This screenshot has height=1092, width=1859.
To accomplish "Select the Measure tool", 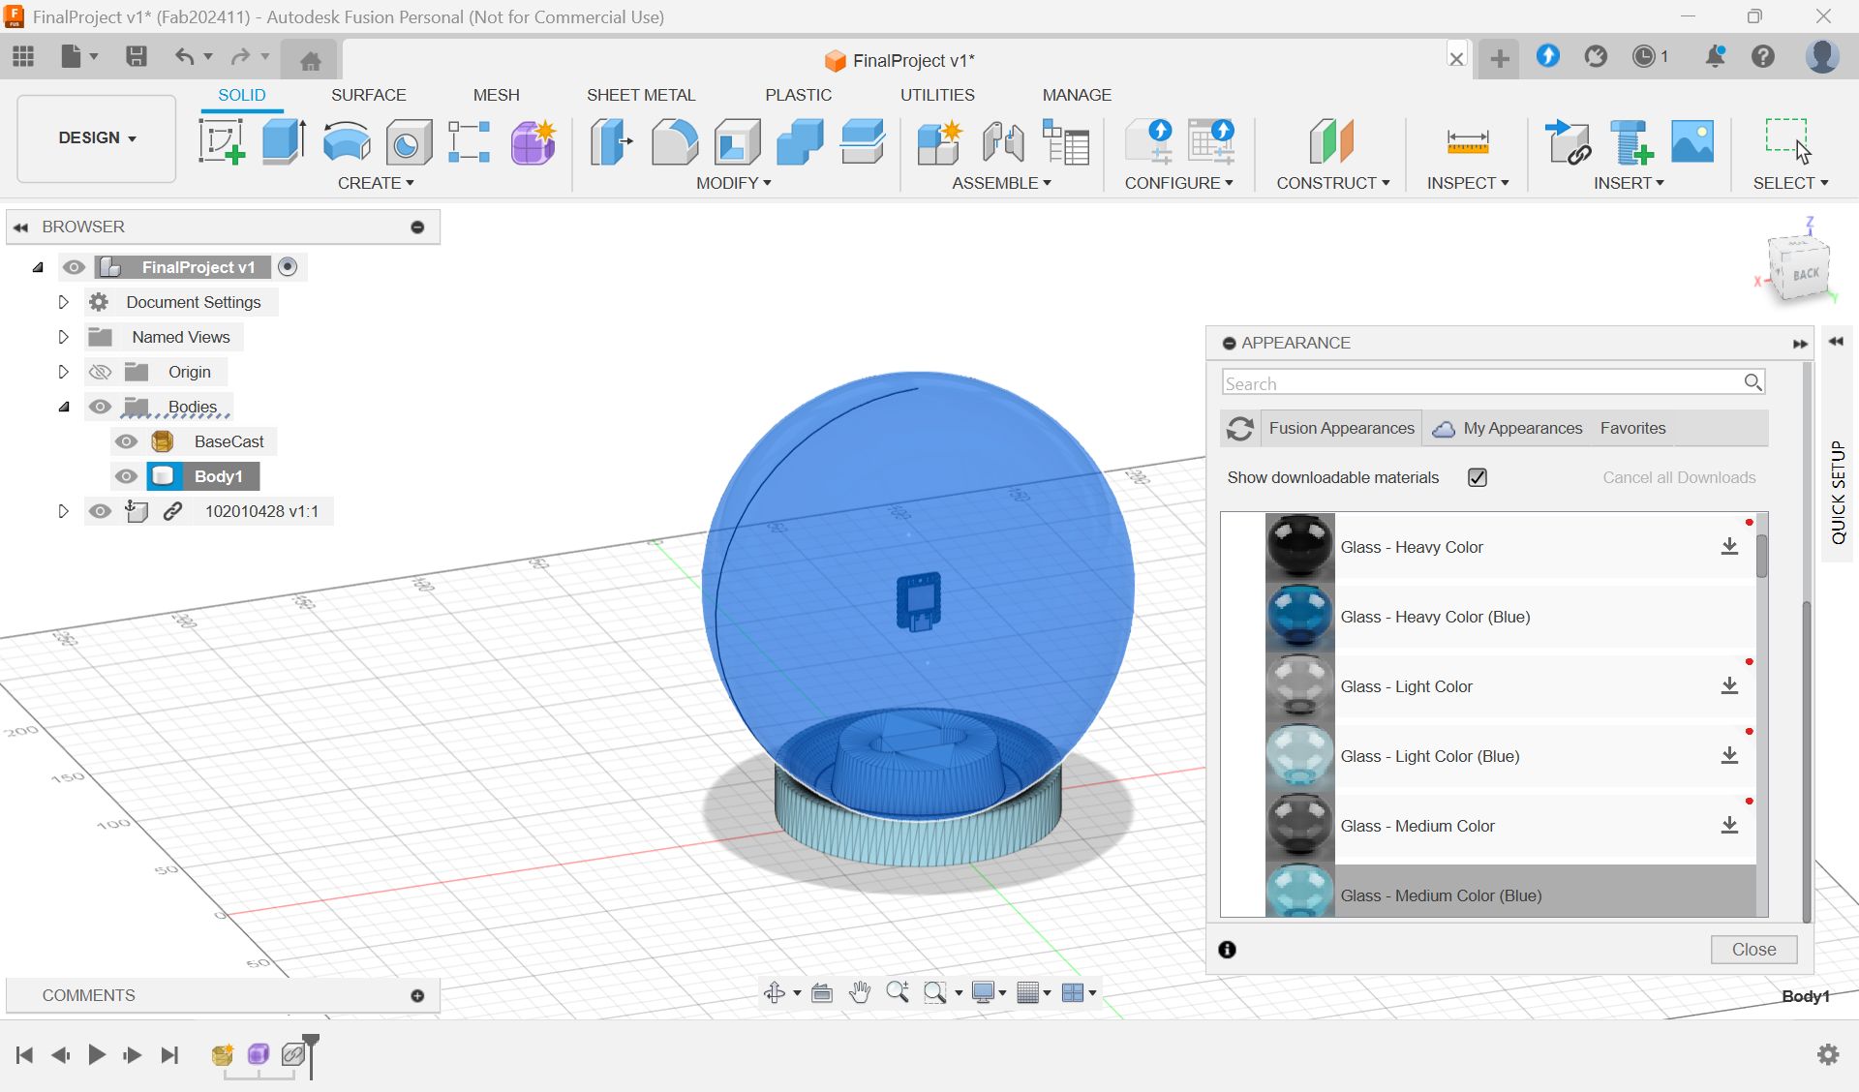I will [1468, 141].
